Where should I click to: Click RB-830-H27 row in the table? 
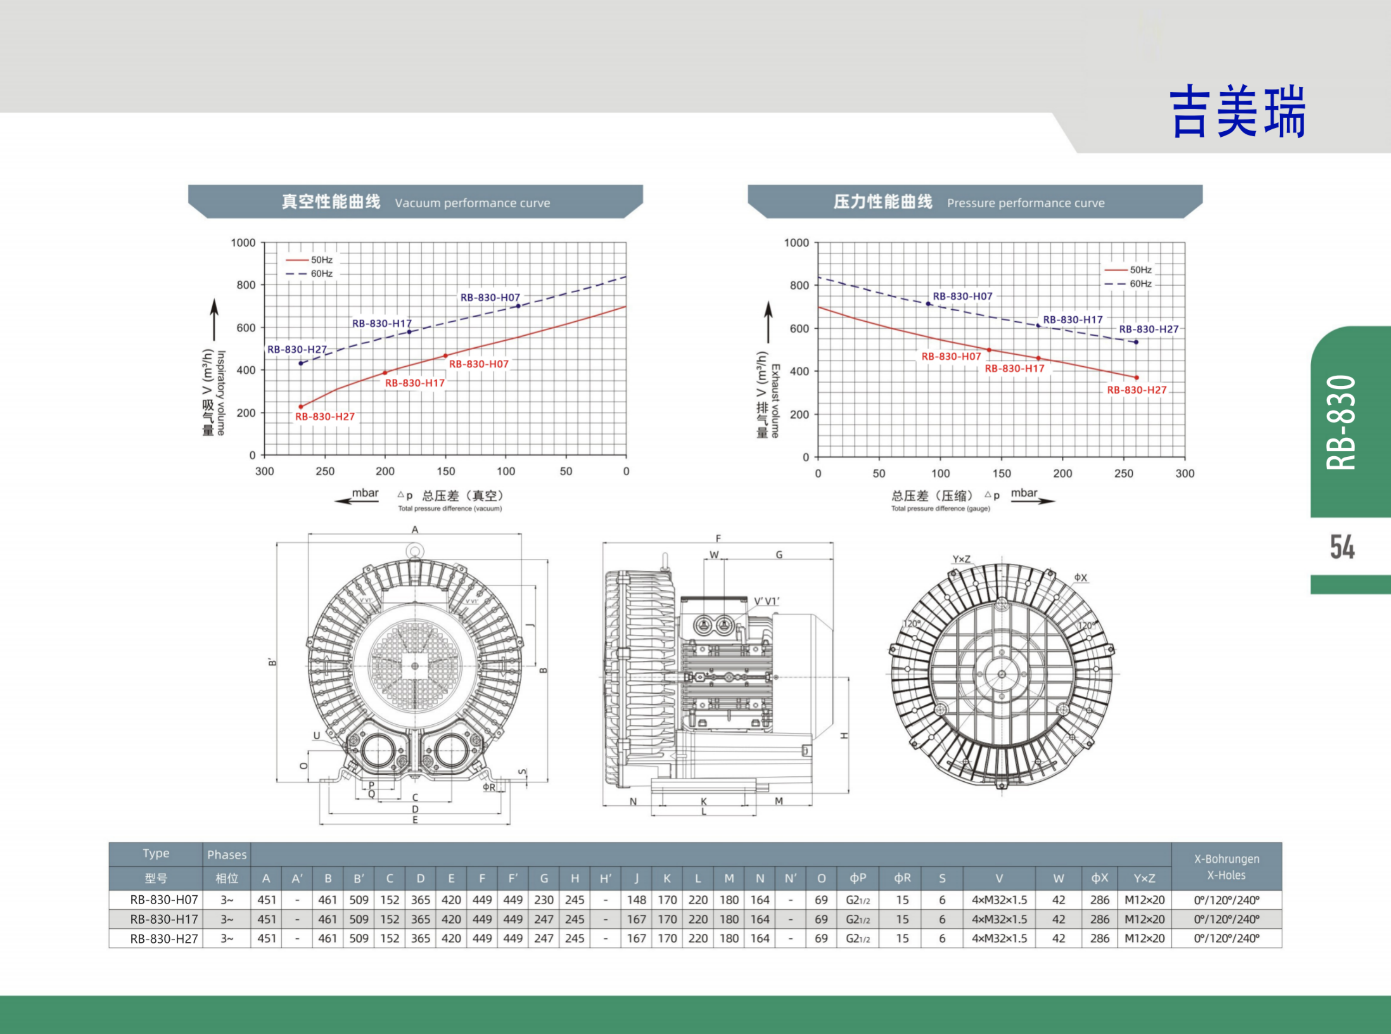695,938
